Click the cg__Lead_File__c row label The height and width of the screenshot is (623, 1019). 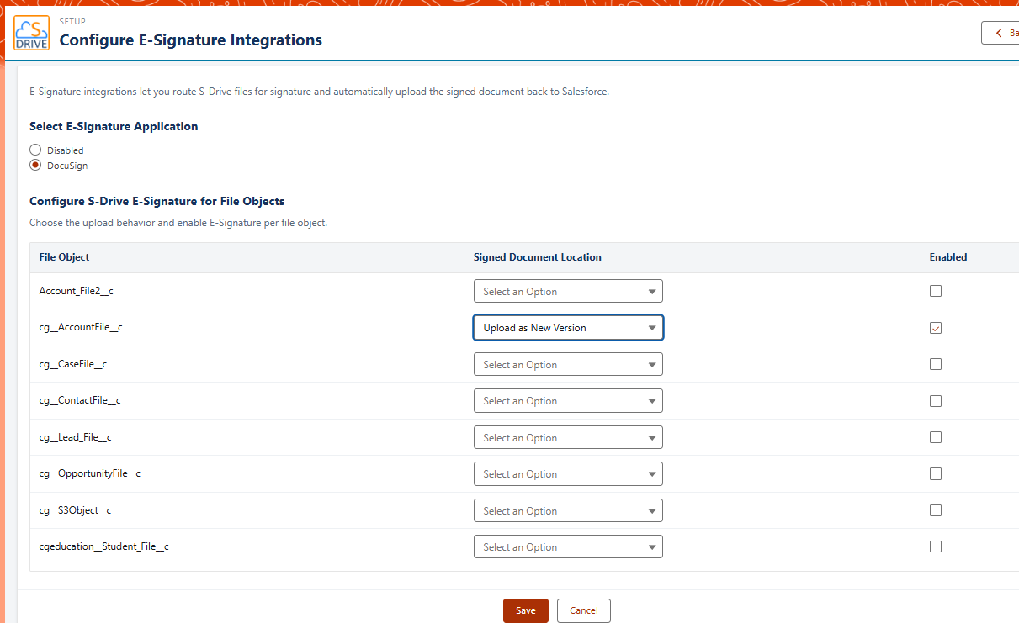(x=76, y=437)
